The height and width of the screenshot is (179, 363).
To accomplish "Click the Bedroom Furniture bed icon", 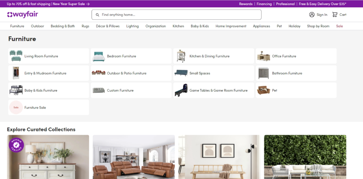I will coord(98,56).
